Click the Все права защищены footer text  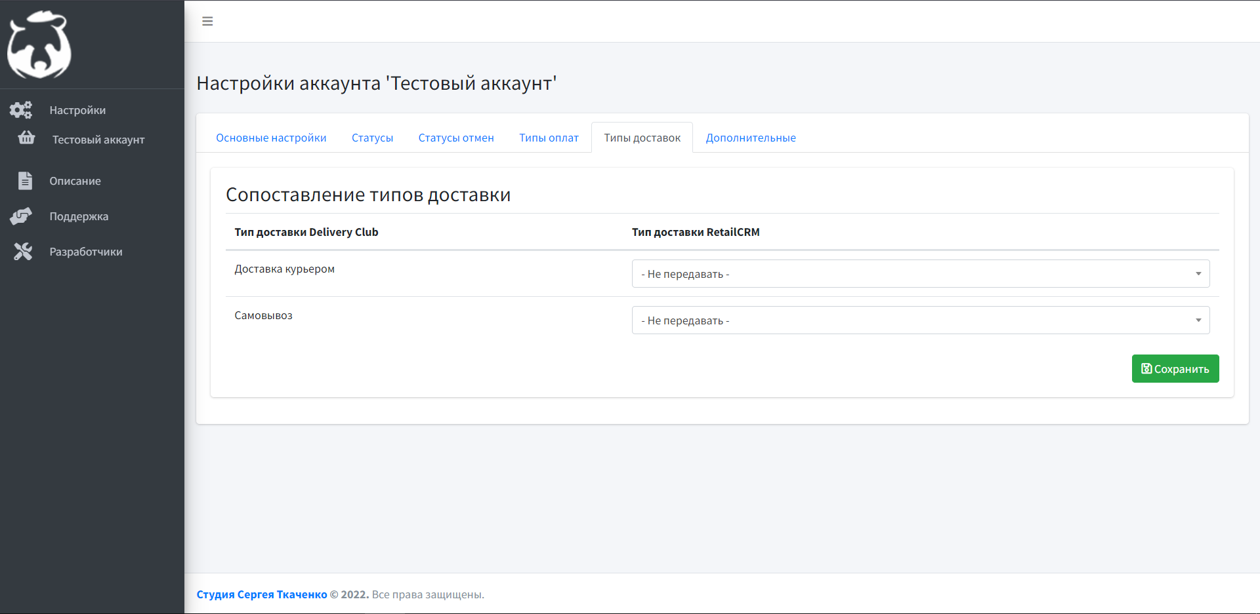coord(428,594)
